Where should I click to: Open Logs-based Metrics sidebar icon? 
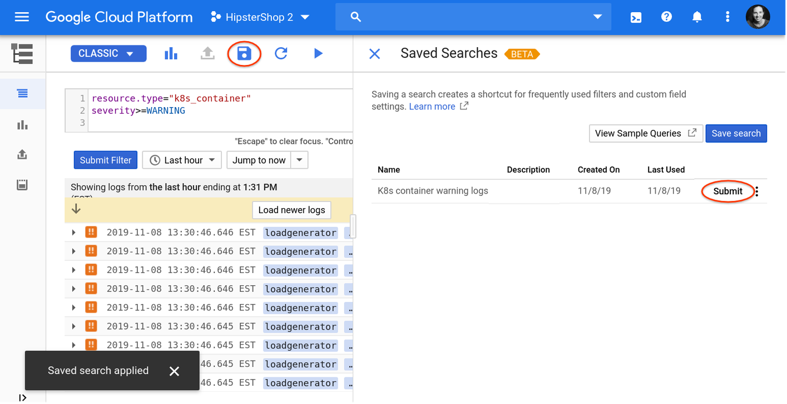(x=22, y=124)
